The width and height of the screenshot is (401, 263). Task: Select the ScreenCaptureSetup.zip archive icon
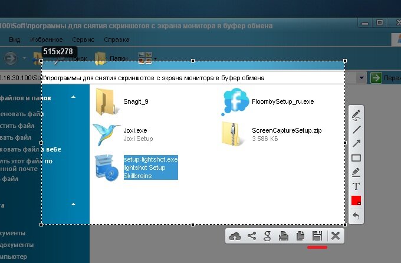(232, 134)
